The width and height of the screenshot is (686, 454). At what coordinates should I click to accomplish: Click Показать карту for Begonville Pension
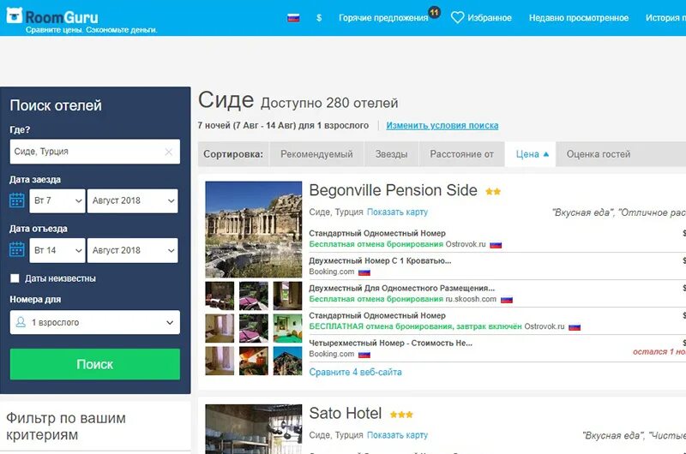tap(397, 212)
